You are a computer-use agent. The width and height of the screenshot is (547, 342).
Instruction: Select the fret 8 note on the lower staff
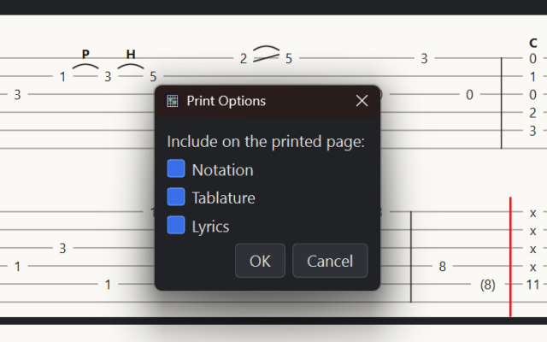[x=442, y=267]
